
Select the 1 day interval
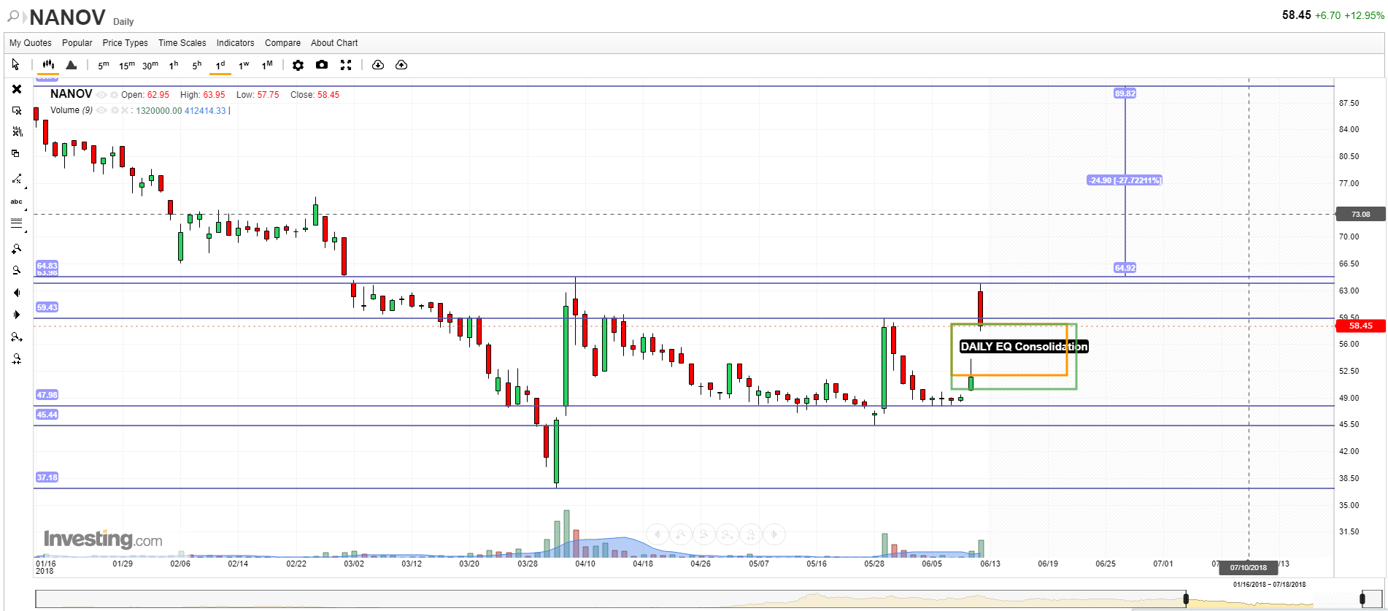pyautogui.click(x=220, y=65)
